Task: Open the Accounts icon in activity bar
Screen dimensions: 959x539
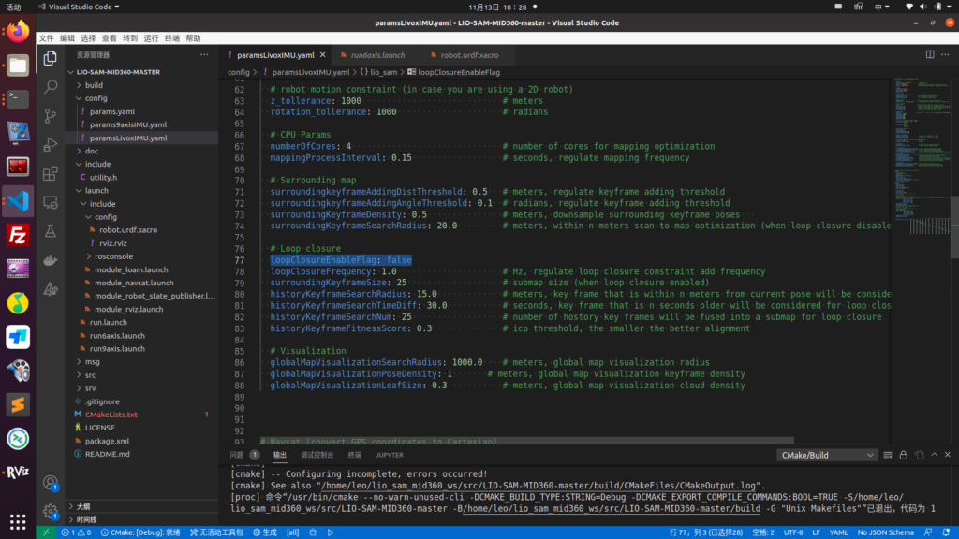Action: coord(51,483)
